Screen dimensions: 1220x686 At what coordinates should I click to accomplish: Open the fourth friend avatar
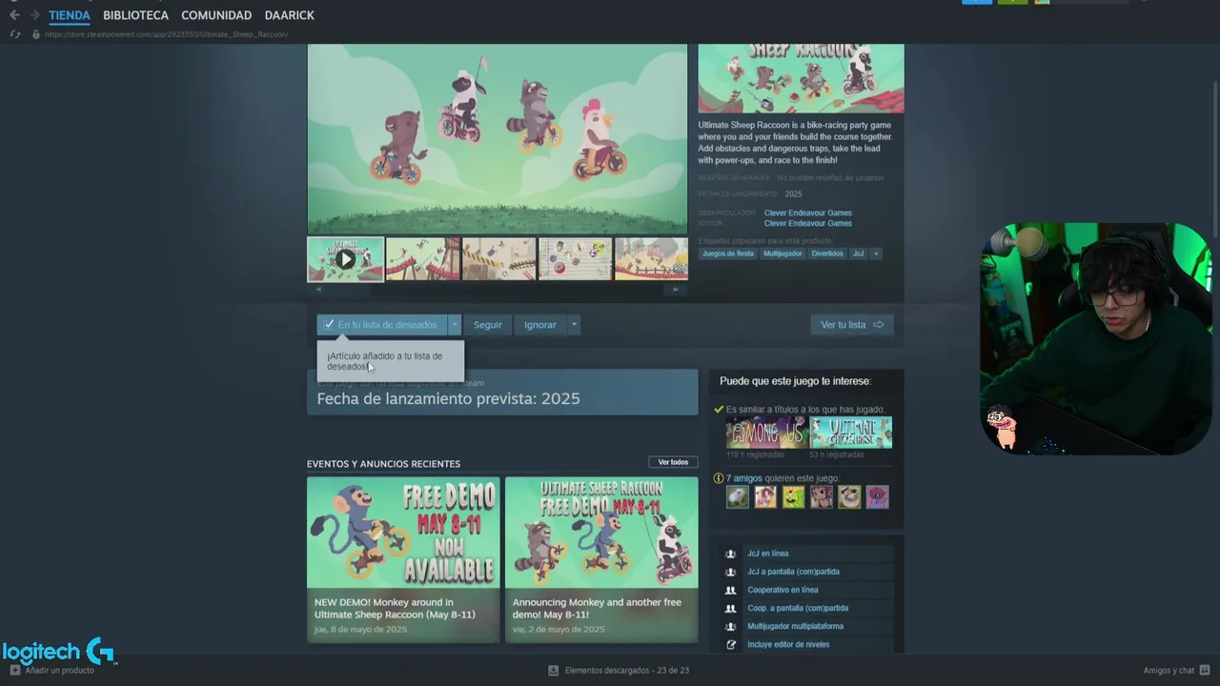tap(822, 496)
